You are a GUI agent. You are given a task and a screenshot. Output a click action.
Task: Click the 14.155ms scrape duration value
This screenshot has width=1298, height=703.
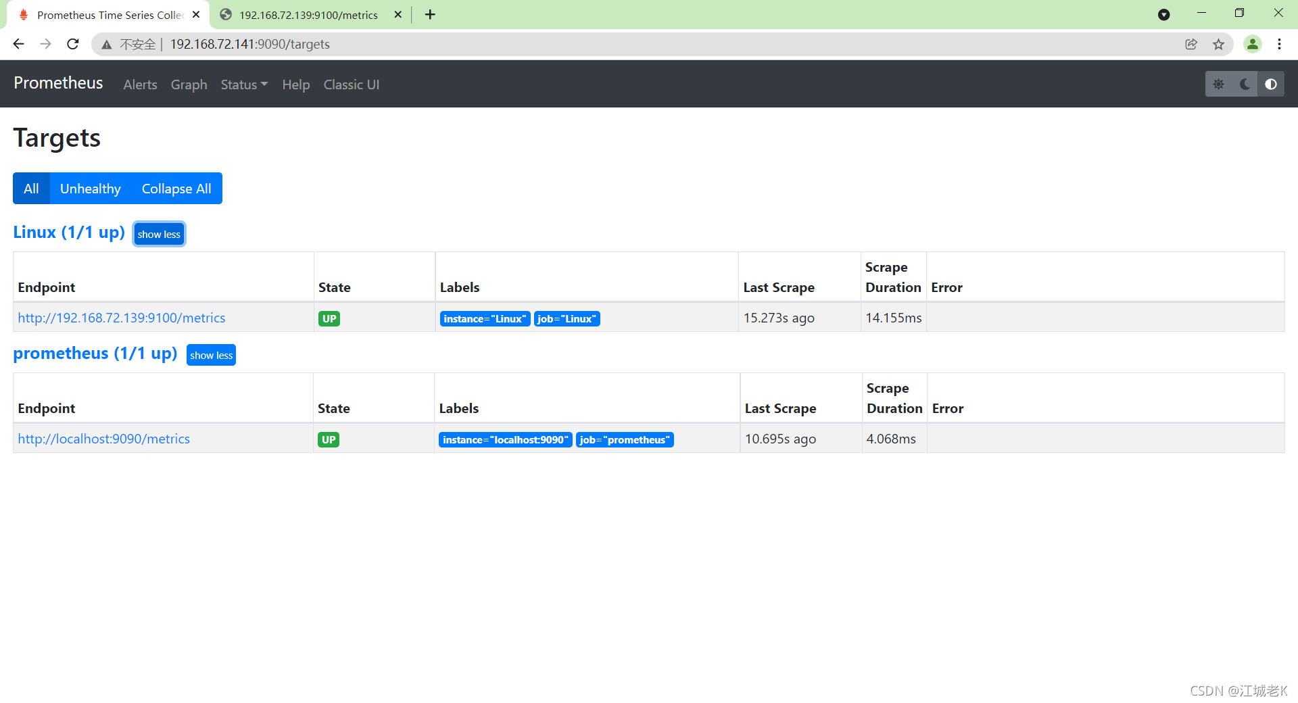[894, 318]
